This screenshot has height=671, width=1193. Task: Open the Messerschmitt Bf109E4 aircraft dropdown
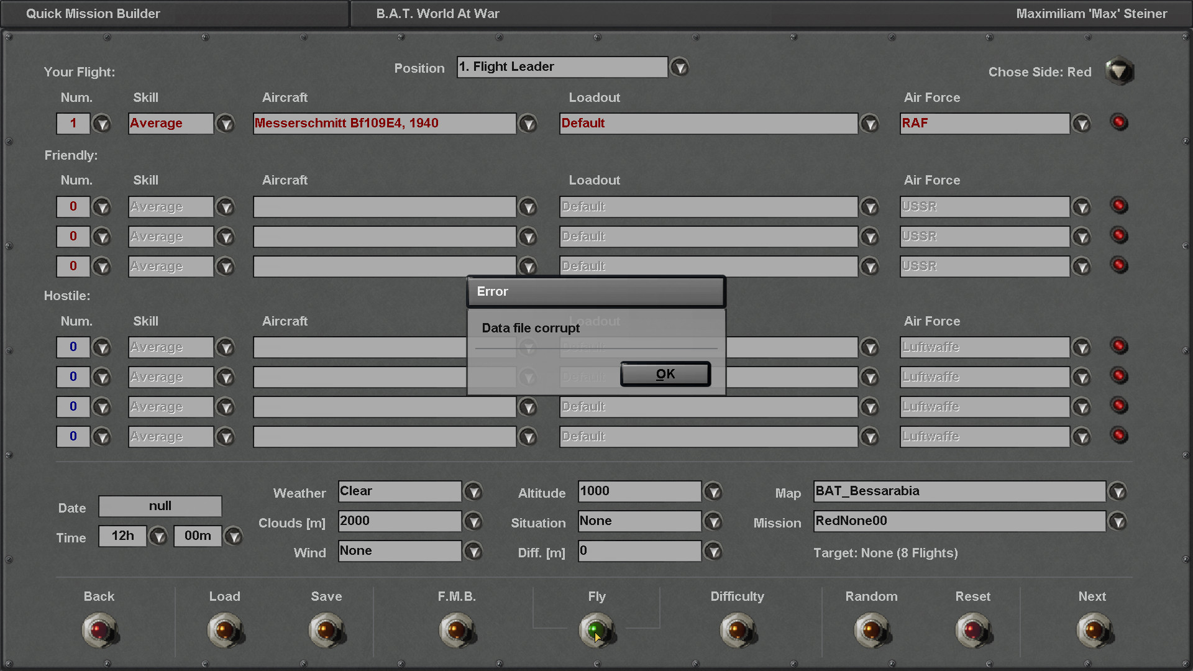coord(528,124)
